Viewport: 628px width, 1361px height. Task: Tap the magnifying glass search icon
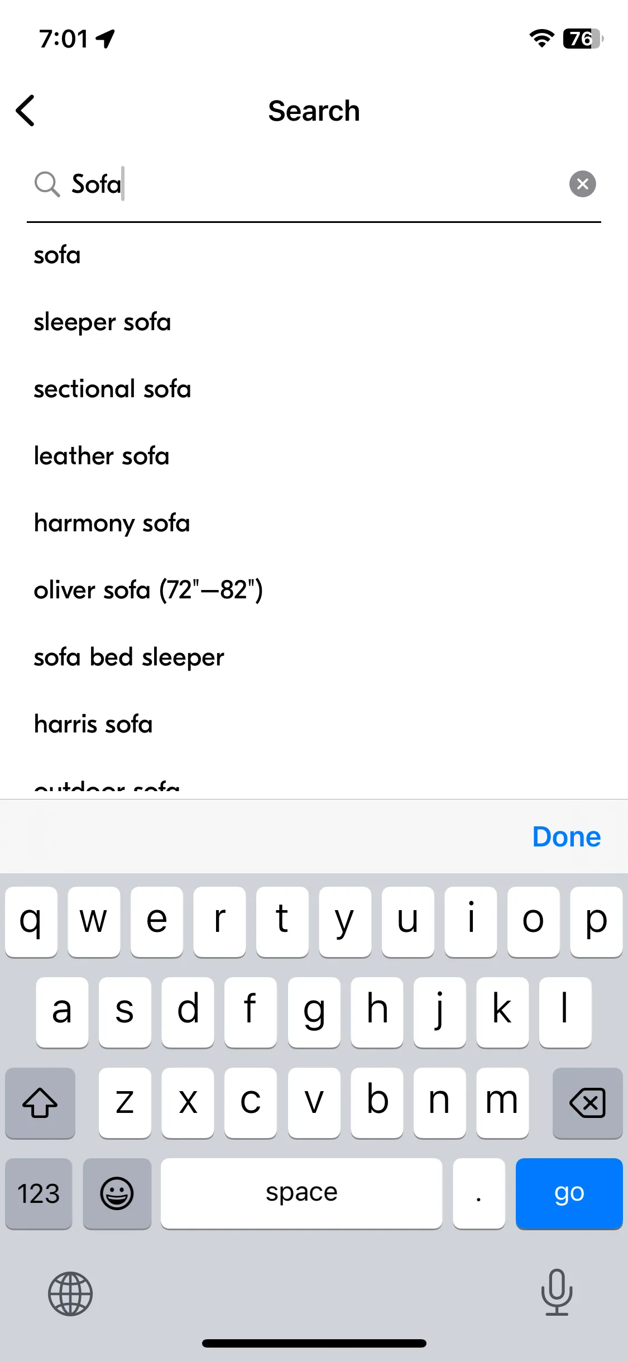pos(47,184)
